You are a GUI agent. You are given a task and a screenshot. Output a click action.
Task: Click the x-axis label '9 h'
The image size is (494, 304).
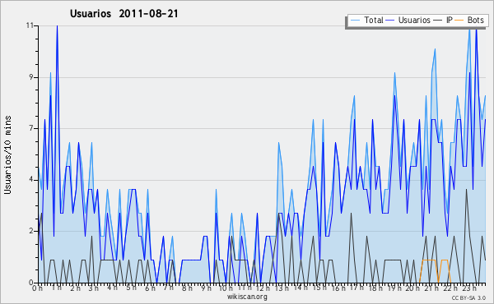point(206,288)
